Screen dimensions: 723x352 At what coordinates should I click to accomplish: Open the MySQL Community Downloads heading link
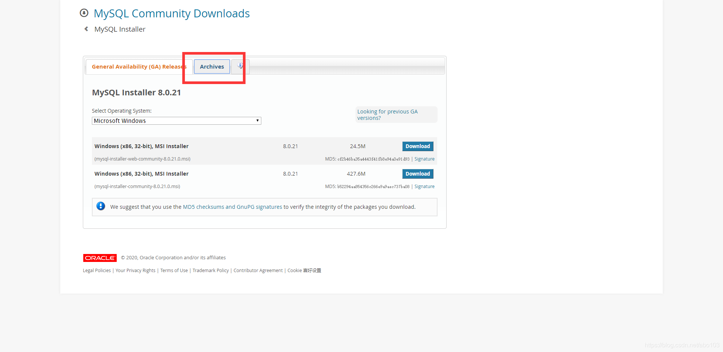click(x=172, y=14)
